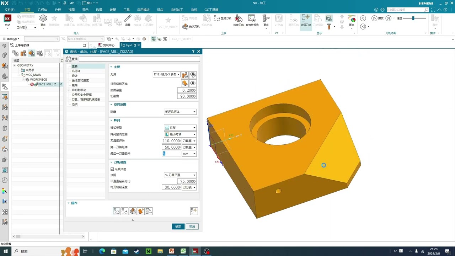Open the 阵列空间范围 最小方块 dropdown
The image size is (455, 256).
pos(180,134)
